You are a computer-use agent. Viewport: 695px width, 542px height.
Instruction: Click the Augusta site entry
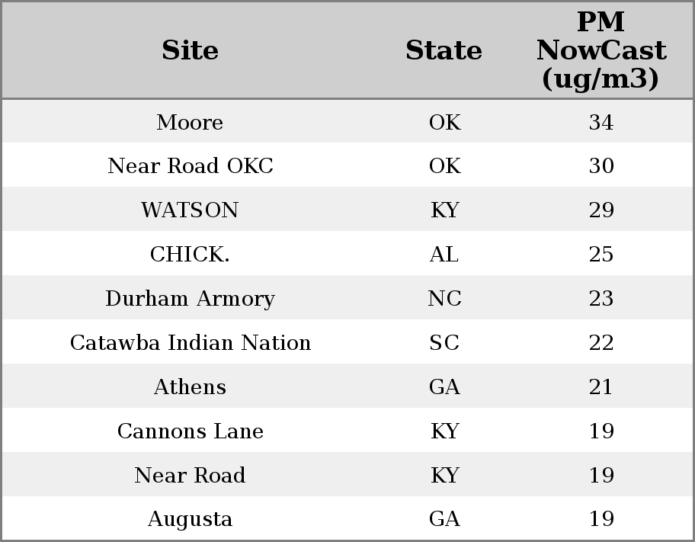tap(190, 519)
